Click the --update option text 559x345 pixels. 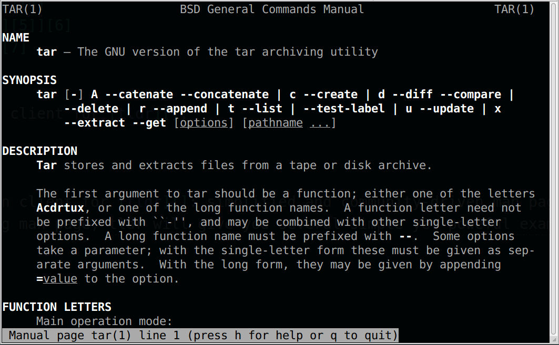(x=446, y=109)
